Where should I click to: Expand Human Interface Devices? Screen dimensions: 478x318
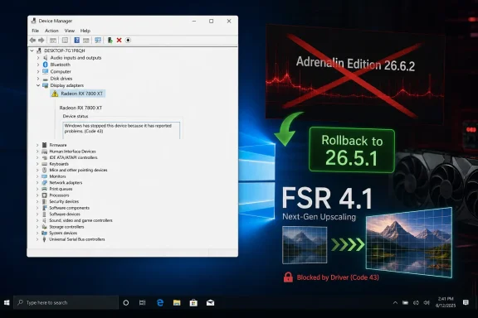[37, 152]
